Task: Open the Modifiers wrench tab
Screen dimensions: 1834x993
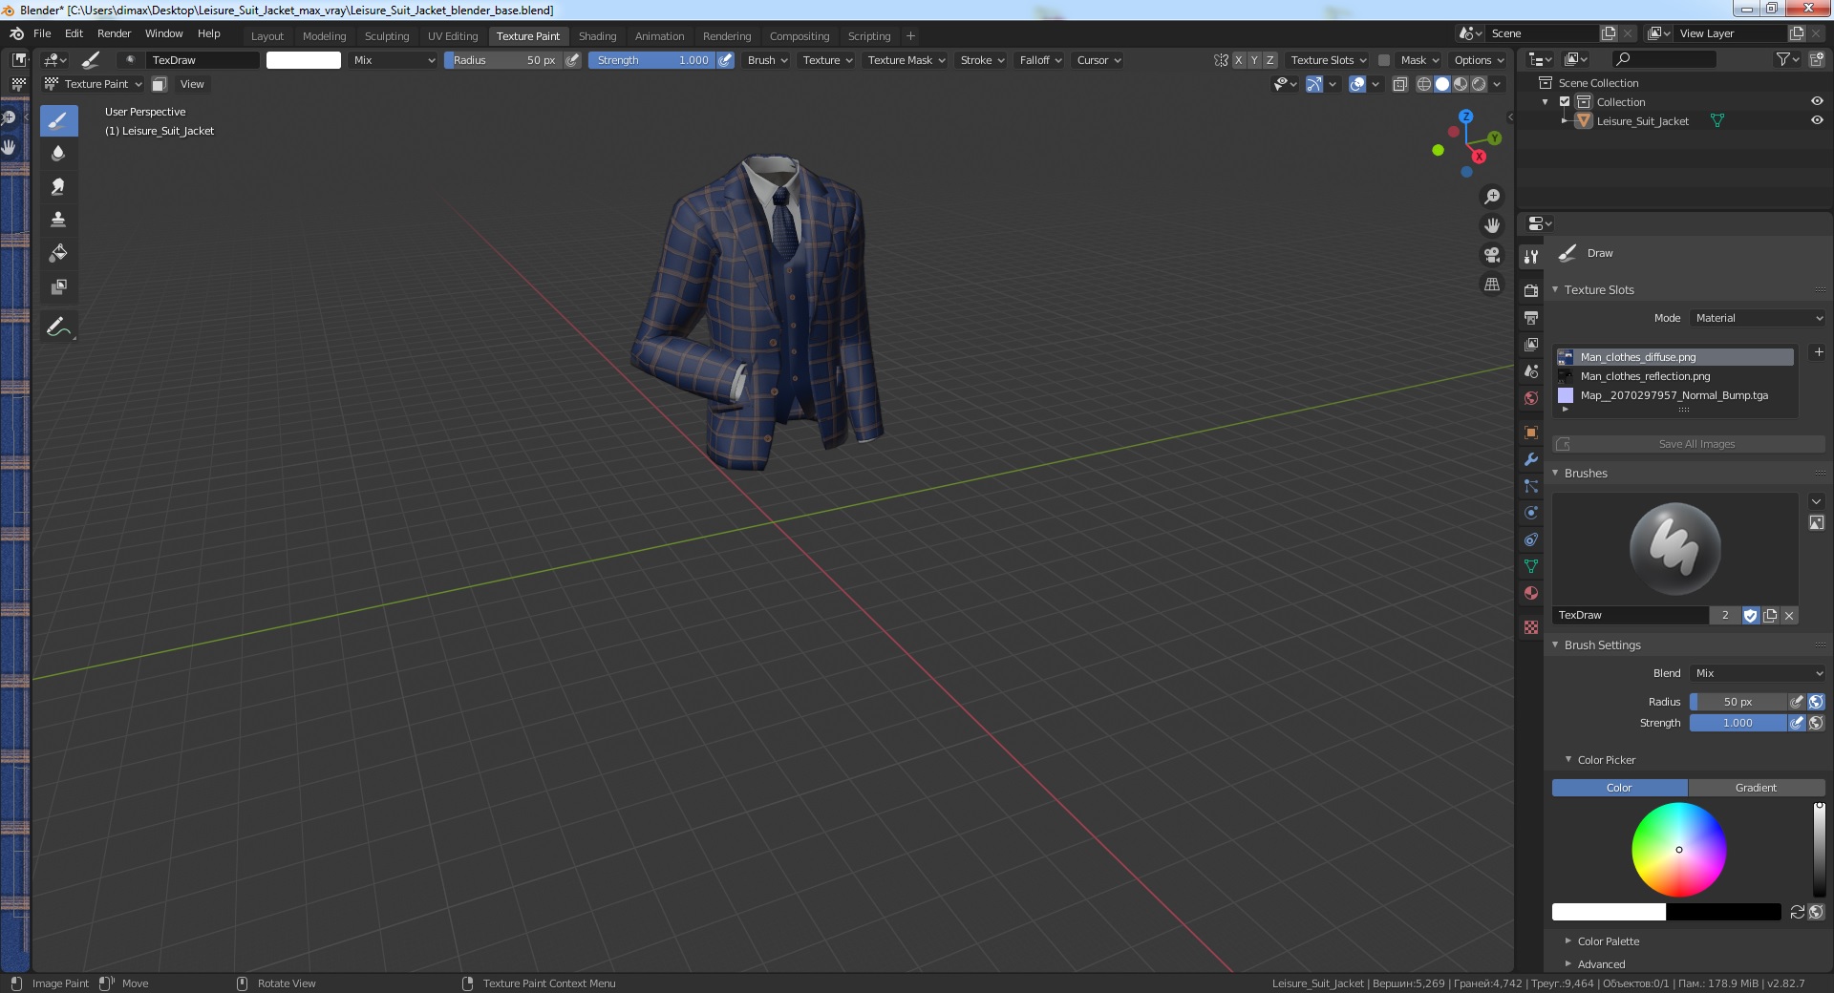Action: coord(1531,459)
